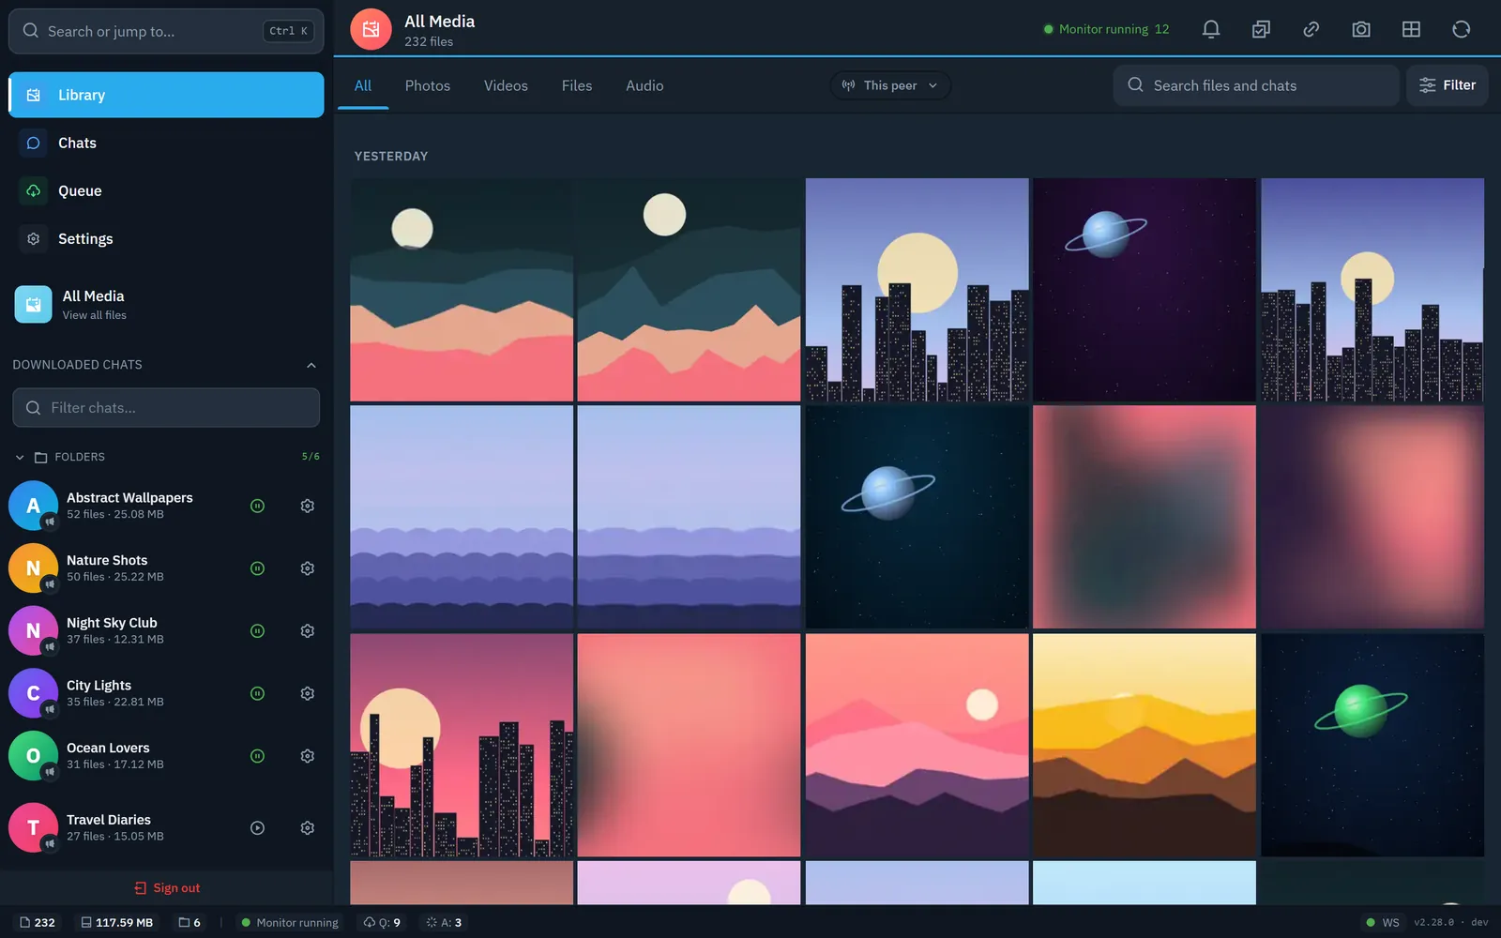Open settings gear for City Lights
1501x938 pixels.
(307, 693)
